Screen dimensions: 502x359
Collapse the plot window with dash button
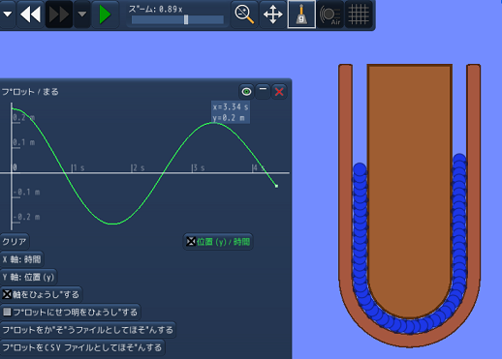click(x=263, y=92)
